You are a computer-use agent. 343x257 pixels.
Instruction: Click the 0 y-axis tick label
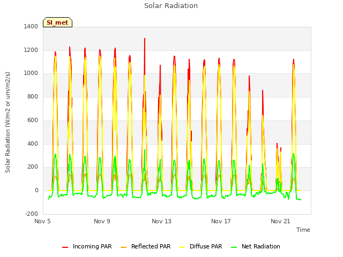click(36, 191)
